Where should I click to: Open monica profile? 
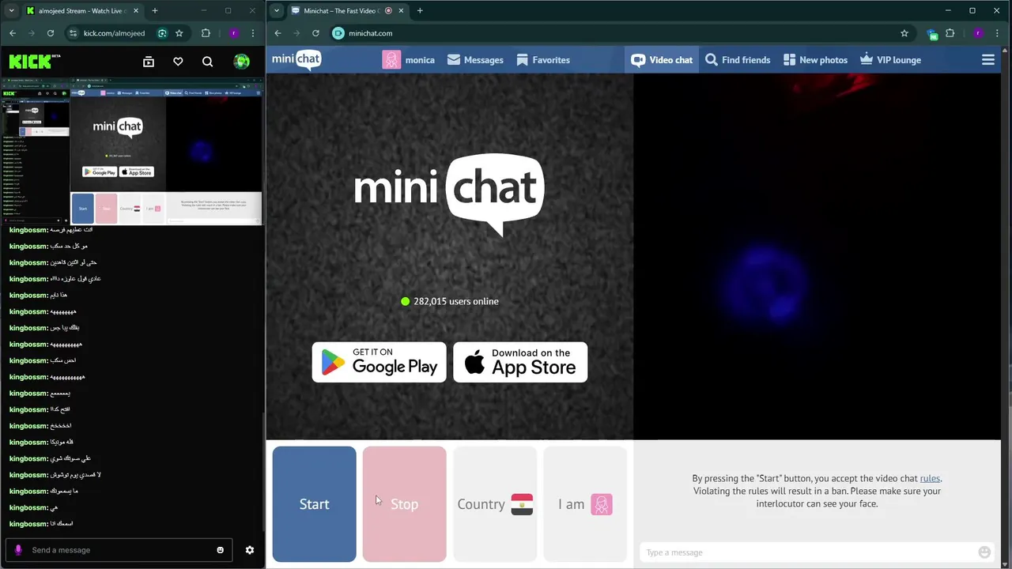point(409,60)
